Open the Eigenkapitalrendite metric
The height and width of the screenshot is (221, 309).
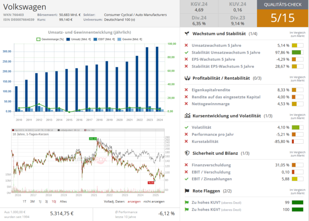(211, 90)
